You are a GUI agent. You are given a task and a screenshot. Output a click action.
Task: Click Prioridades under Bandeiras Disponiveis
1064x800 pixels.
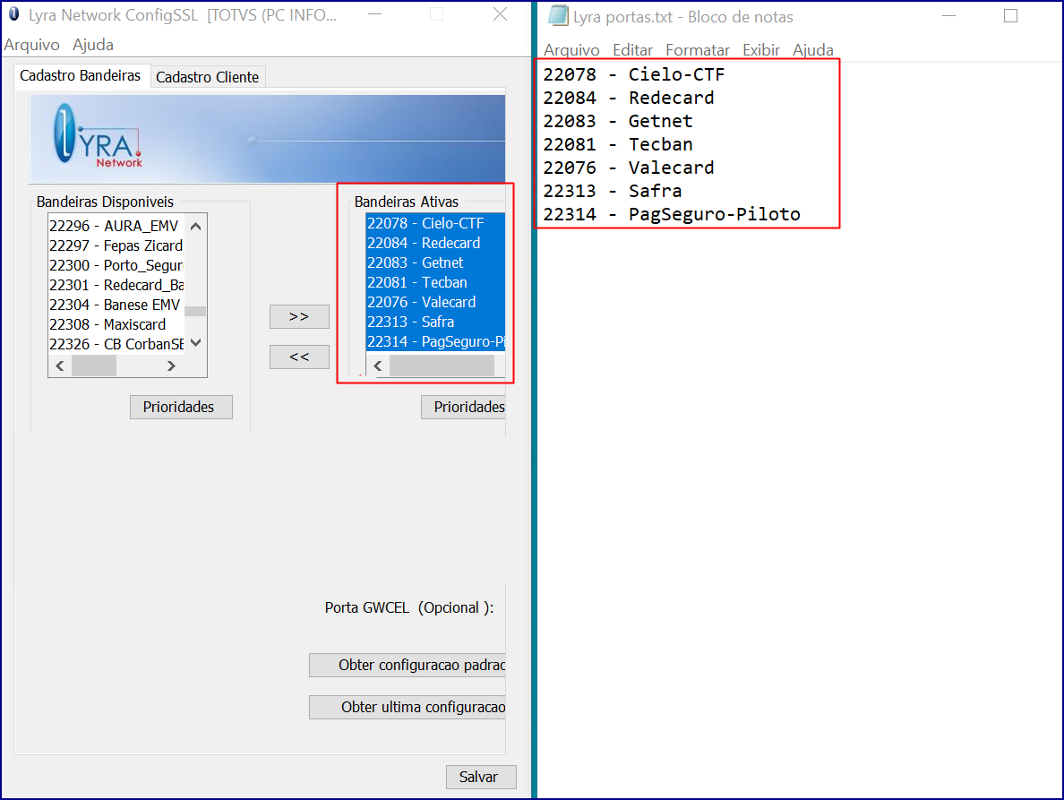point(181,407)
